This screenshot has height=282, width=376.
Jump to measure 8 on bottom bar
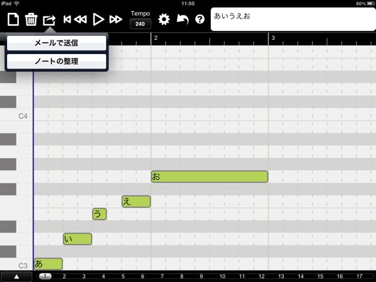(x=182, y=276)
